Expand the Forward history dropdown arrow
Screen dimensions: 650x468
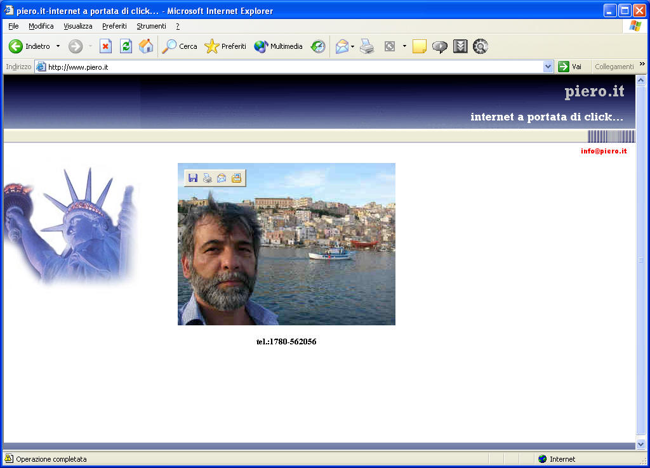coord(90,46)
